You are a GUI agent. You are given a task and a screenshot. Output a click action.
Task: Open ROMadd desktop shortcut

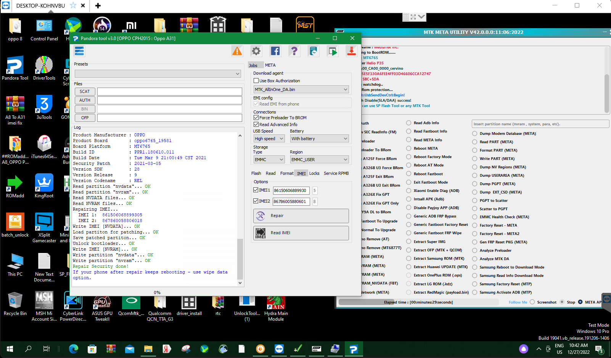coord(15,186)
